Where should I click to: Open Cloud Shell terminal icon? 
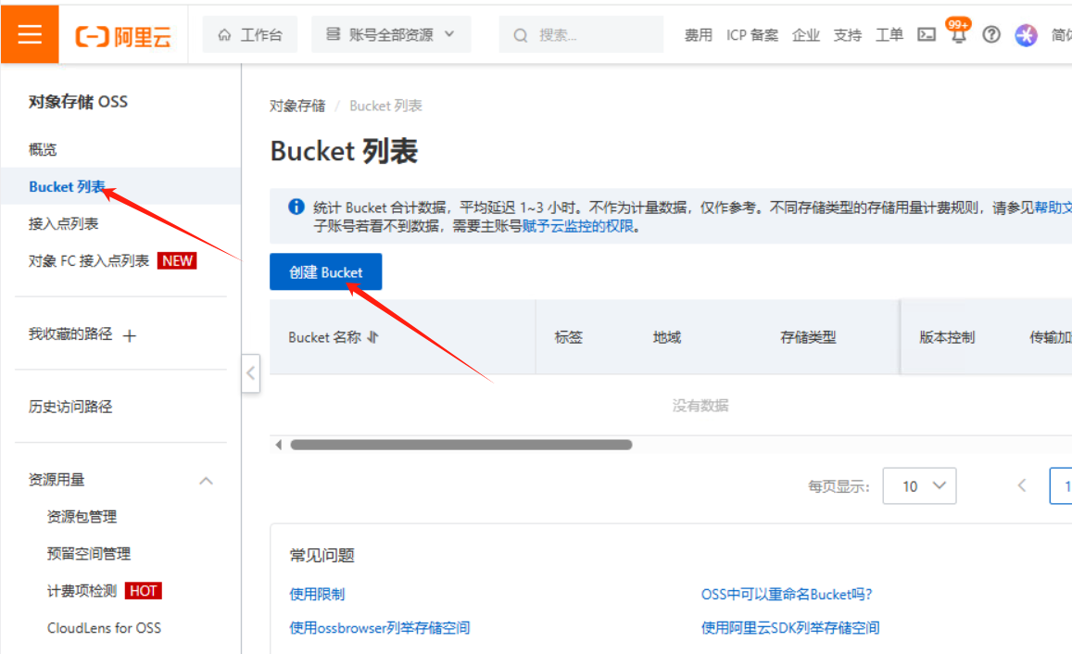pyautogui.click(x=927, y=34)
